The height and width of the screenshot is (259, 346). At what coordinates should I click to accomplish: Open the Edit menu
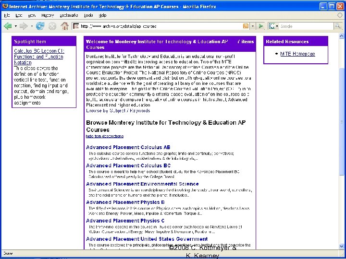pyautogui.click(x=19, y=15)
